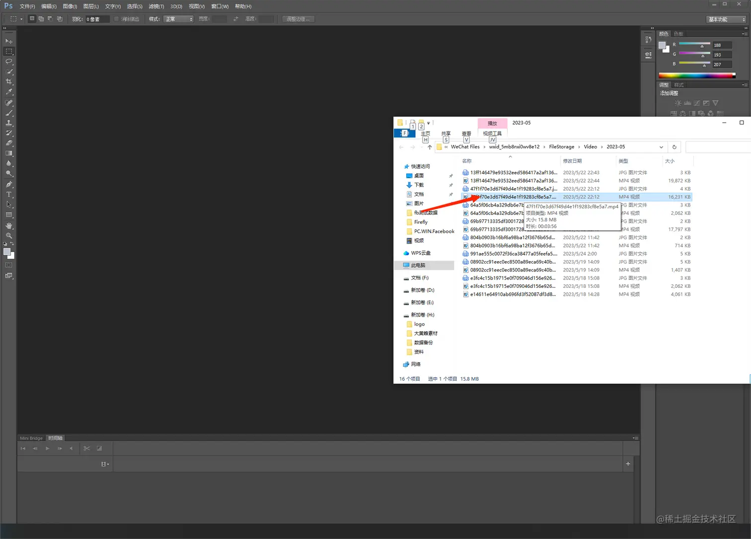Select the Path Selection tool

click(x=9, y=204)
